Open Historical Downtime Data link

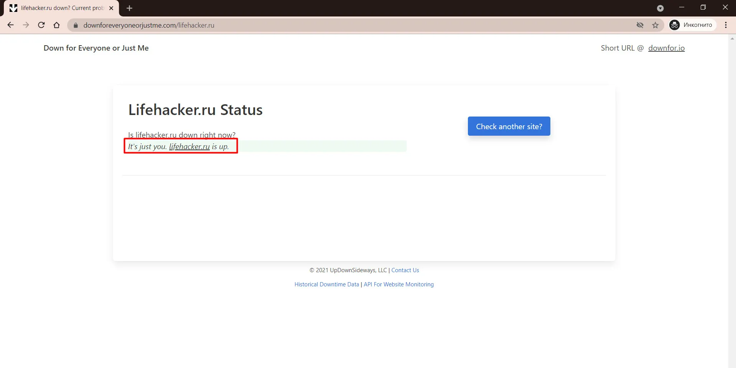tap(327, 284)
